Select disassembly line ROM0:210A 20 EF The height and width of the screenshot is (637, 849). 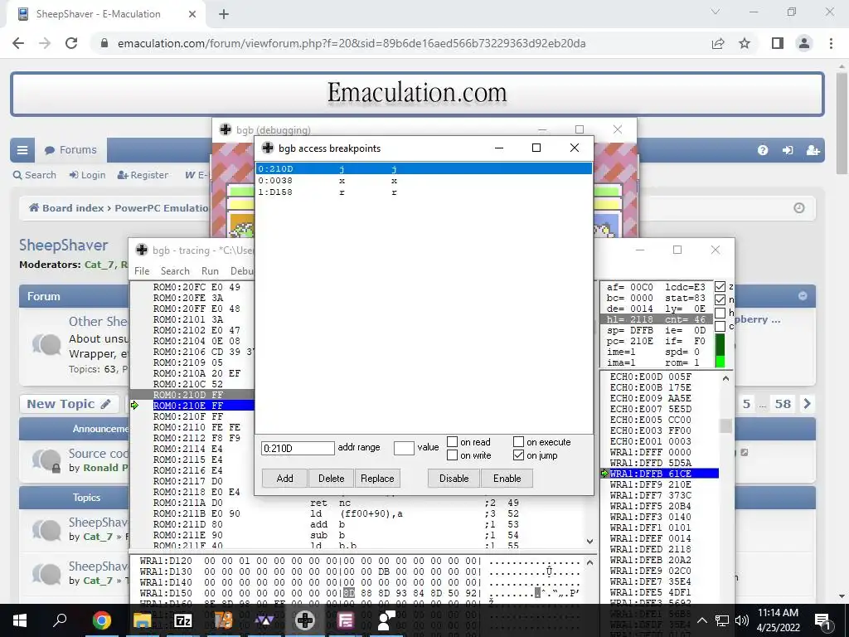coord(196,373)
